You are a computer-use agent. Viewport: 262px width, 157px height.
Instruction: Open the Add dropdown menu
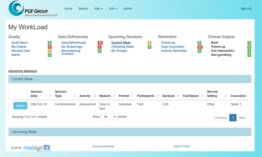coord(98,9)
